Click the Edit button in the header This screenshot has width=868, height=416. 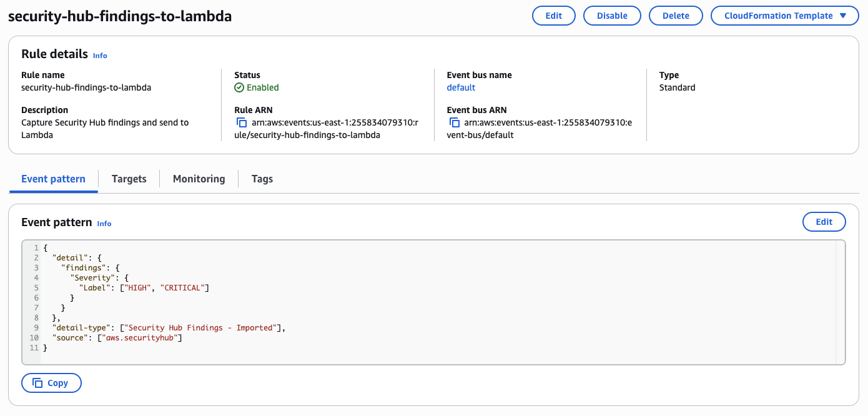(x=553, y=15)
